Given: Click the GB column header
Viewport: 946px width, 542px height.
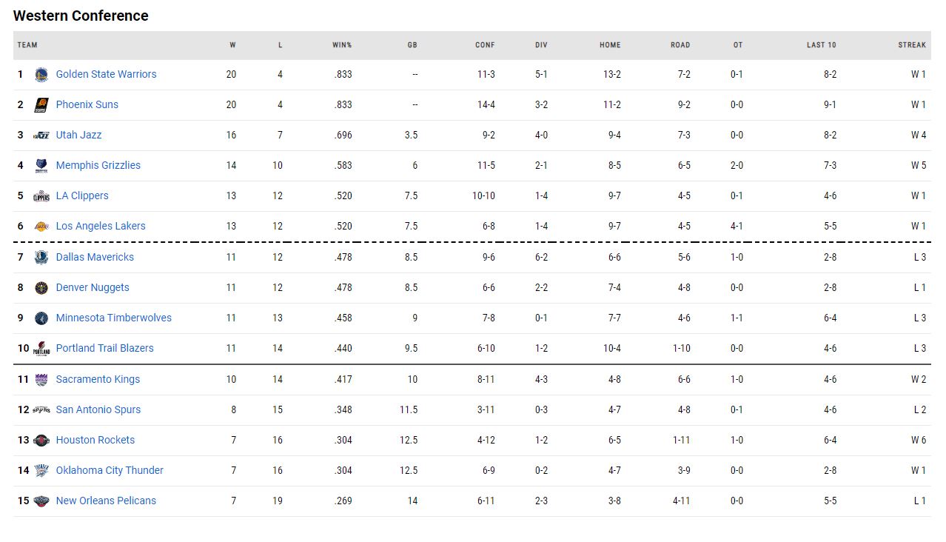Looking at the screenshot, I should click(412, 45).
